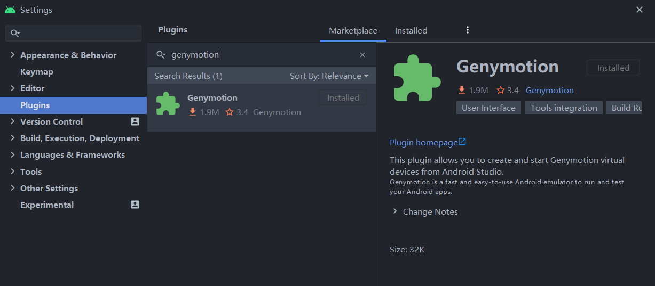Viewport: 655px width, 286px height.
Task: Click Installed button in plugin details header
Action: (x=613, y=68)
